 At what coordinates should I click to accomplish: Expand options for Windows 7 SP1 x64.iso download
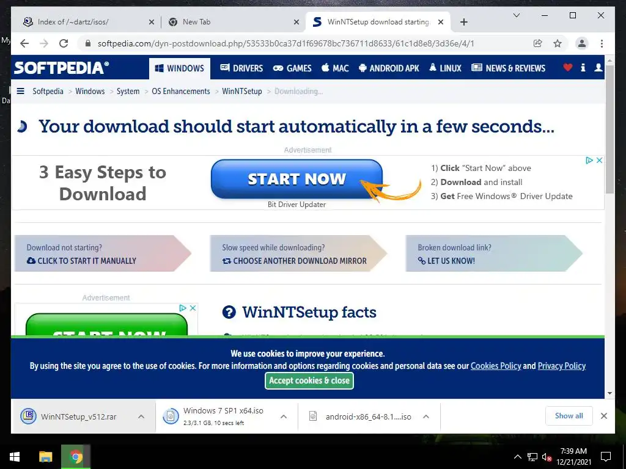pyautogui.click(x=284, y=416)
